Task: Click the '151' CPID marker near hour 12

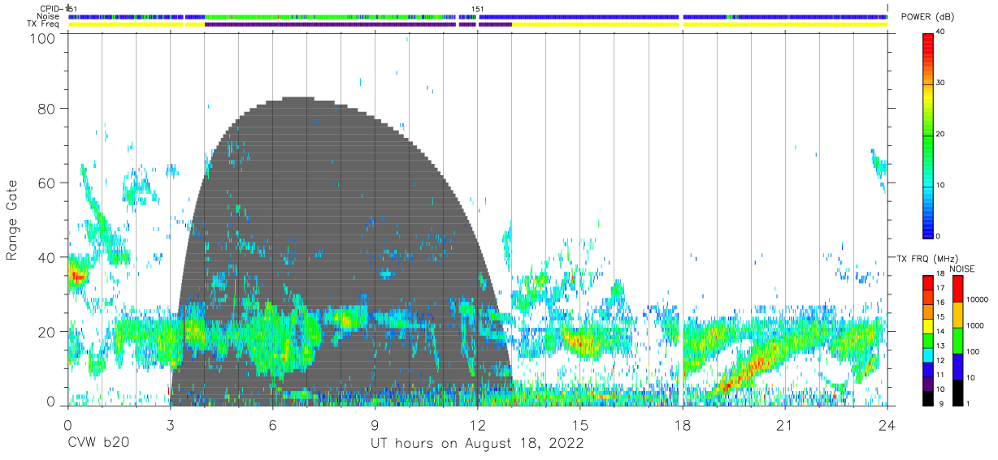Action: (478, 9)
